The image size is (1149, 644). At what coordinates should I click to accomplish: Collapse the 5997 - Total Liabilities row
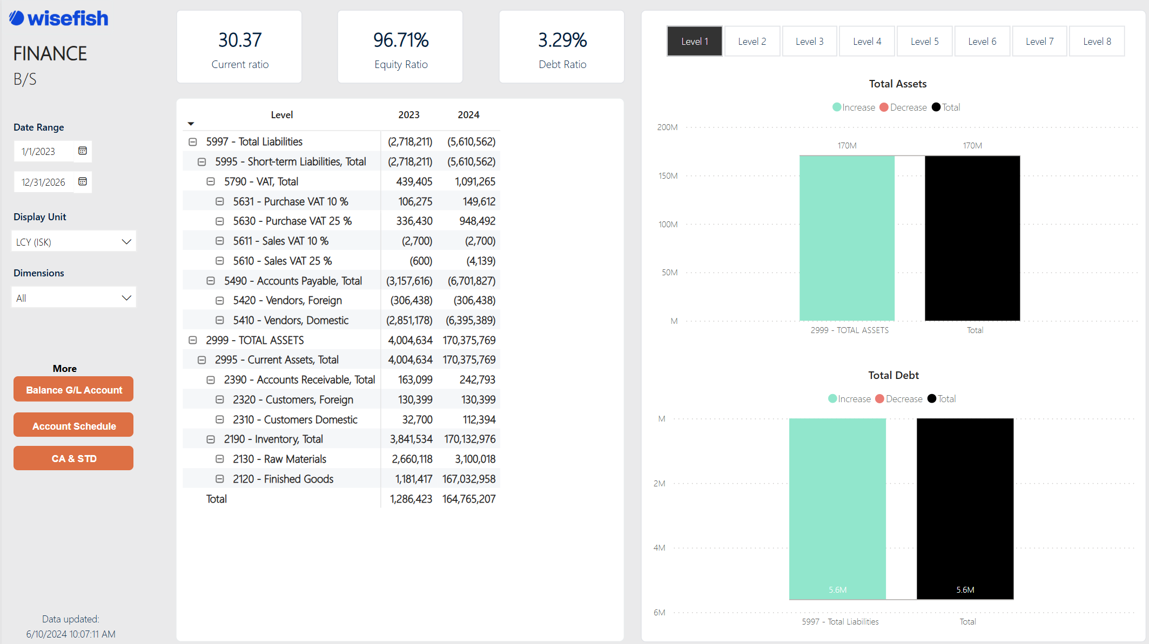[x=192, y=142]
